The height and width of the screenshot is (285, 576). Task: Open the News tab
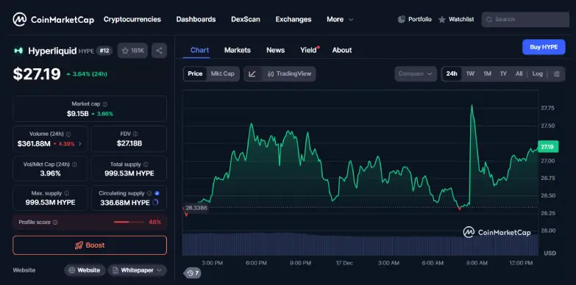click(276, 50)
